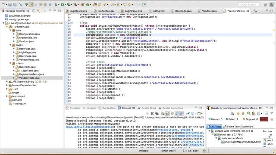Open the Problems tab
Image resolution: width=276 pixels, height=155 pixels.
[73, 108]
